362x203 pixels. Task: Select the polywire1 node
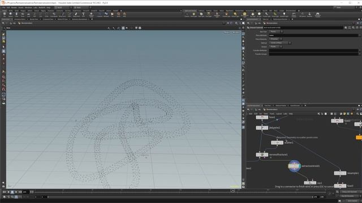pos(262,128)
